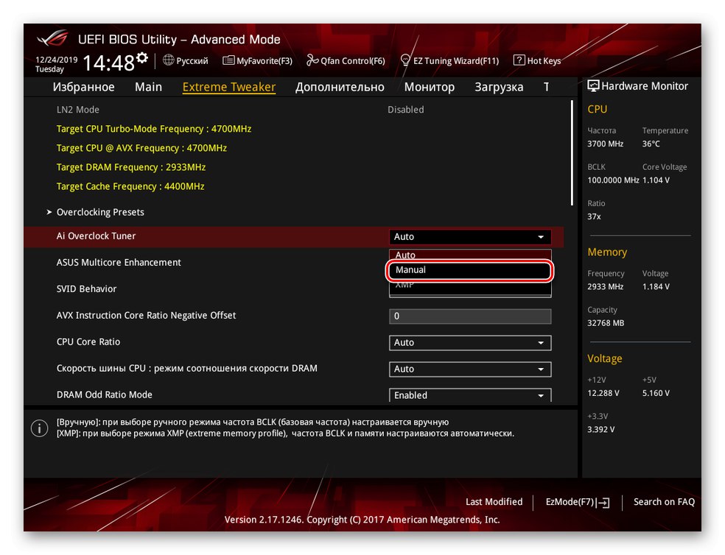
Task: Click the CPU temperature 36°C value
Action: click(651, 144)
